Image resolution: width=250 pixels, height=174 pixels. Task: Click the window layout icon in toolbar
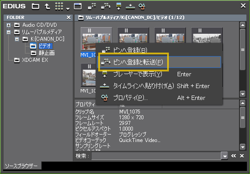point(78,7)
